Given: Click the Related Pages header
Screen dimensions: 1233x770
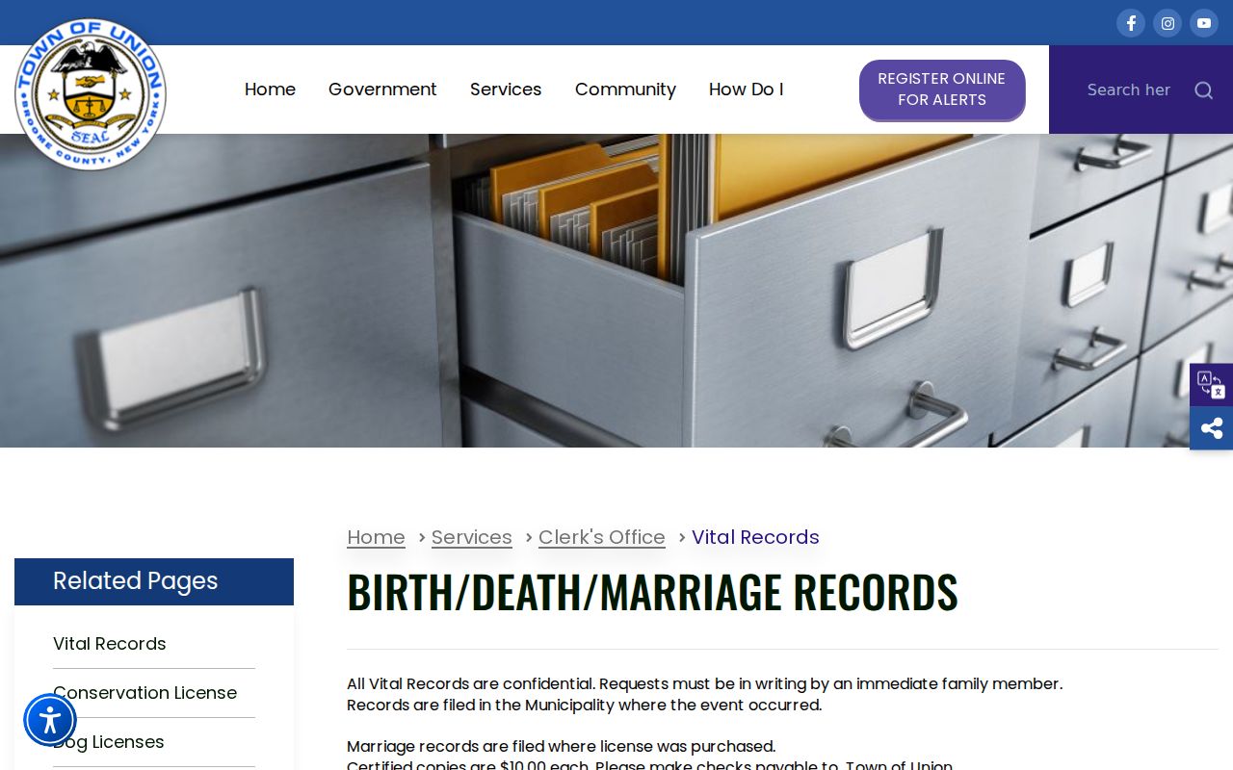Looking at the screenshot, I should pos(154,581).
